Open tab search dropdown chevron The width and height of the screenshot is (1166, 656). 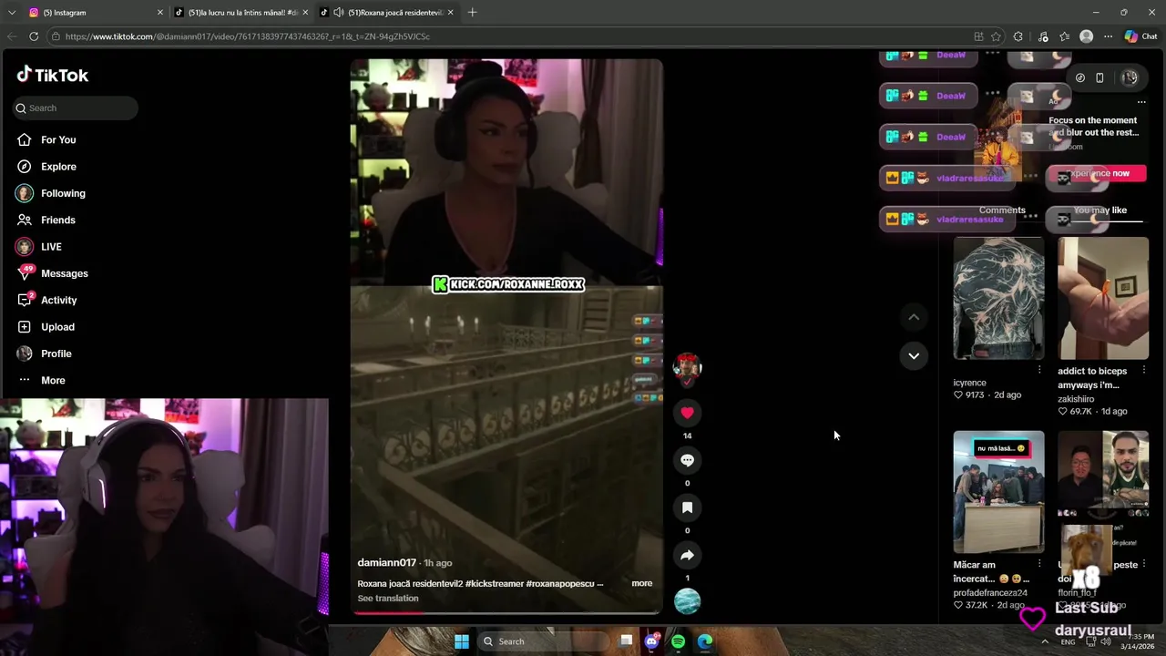11,13
